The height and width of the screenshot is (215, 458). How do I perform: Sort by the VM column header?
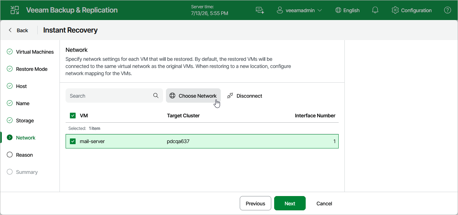pyautogui.click(x=84, y=116)
